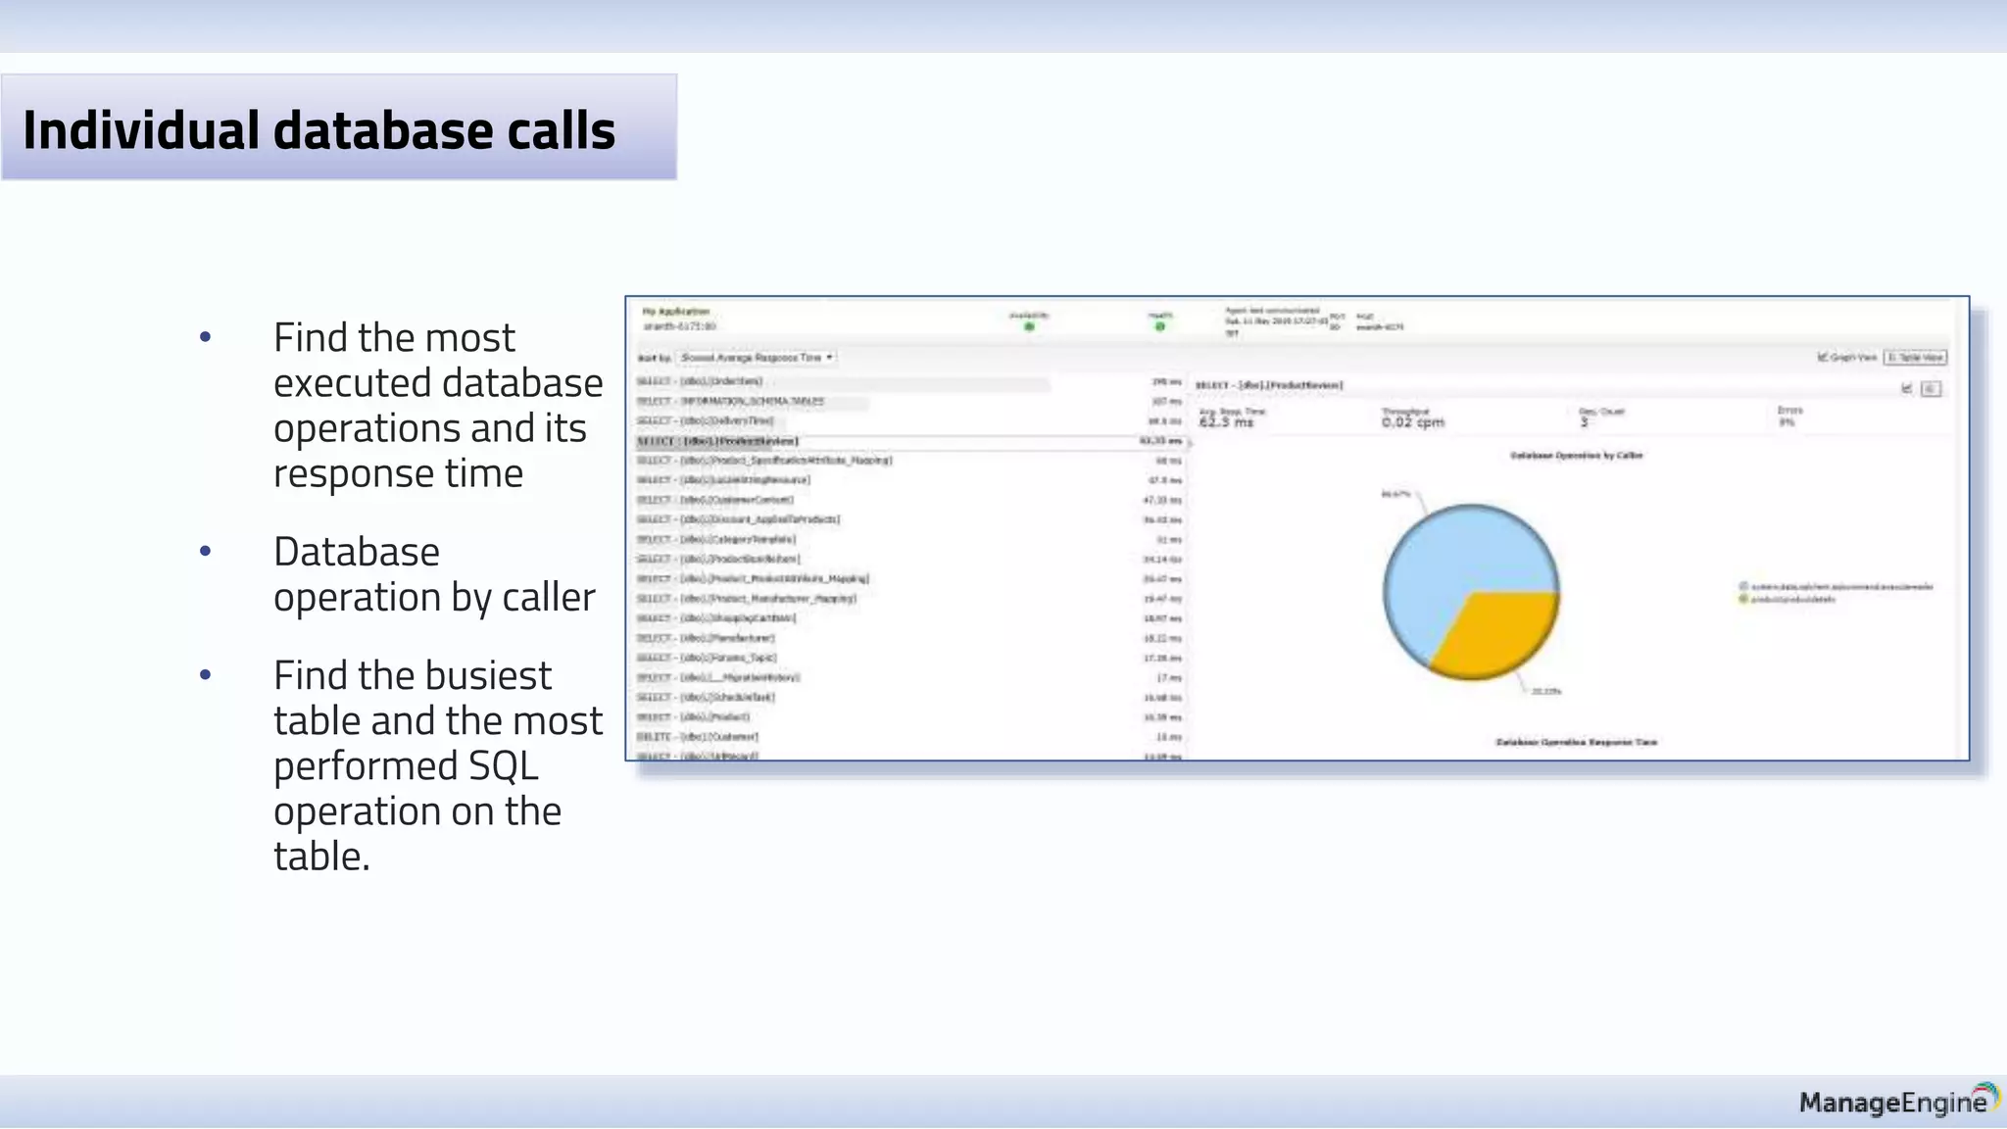This screenshot has width=2007, height=1129.
Task: Select the Product_ProductAttribute_Mapping row
Action: click(909, 579)
